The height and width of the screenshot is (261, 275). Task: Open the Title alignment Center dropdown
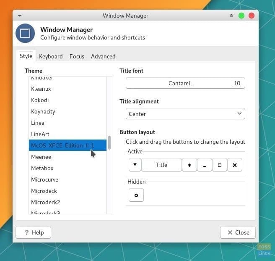(x=185, y=114)
